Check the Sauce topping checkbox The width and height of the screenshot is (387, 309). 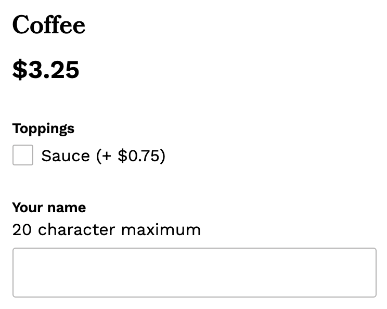pos(23,155)
